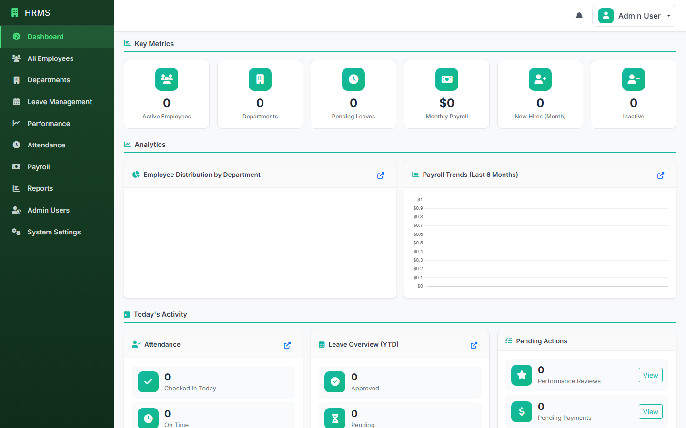Click Payroll Trends (Last 6 Months) title
This screenshot has height=428, width=686.
(x=471, y=175)
